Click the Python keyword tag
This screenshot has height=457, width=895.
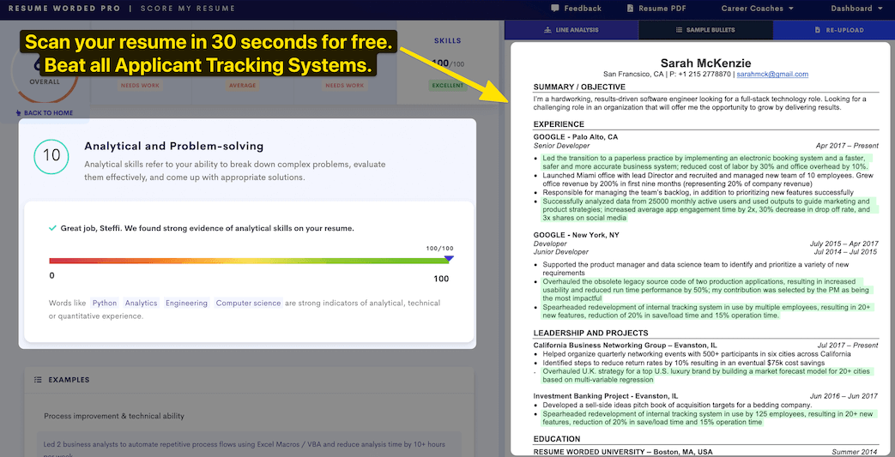pyautogui.click(x=105, y=303)
